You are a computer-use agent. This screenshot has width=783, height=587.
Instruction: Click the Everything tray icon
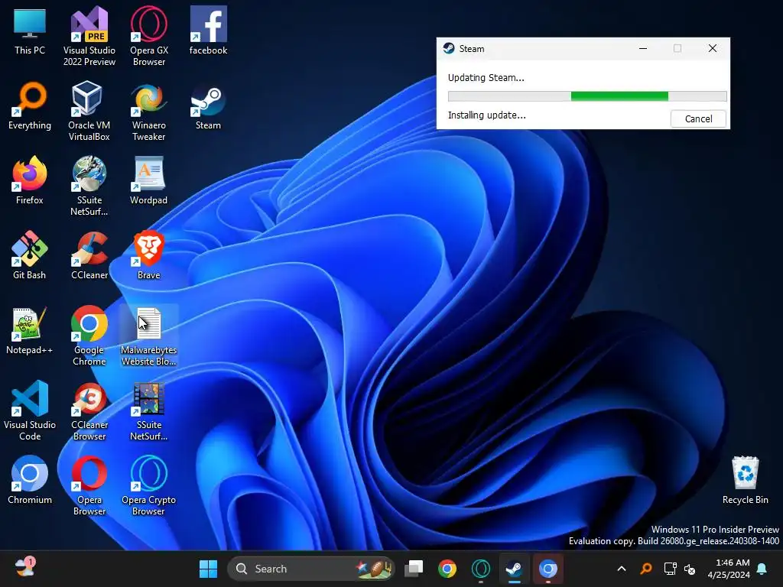646,569
